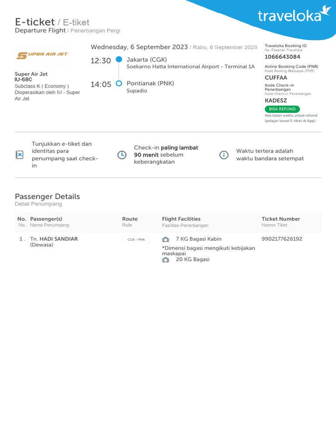Click passenger name HADI SANDIAR
Screen dimensions: 336x448
[x=59, y=239]
